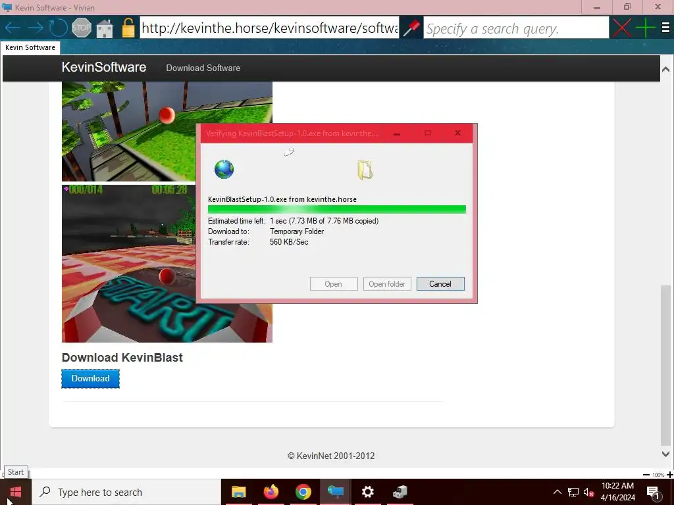Reload the page with the refresh icon
Screen dimensions: 674x505
(58, 28)
